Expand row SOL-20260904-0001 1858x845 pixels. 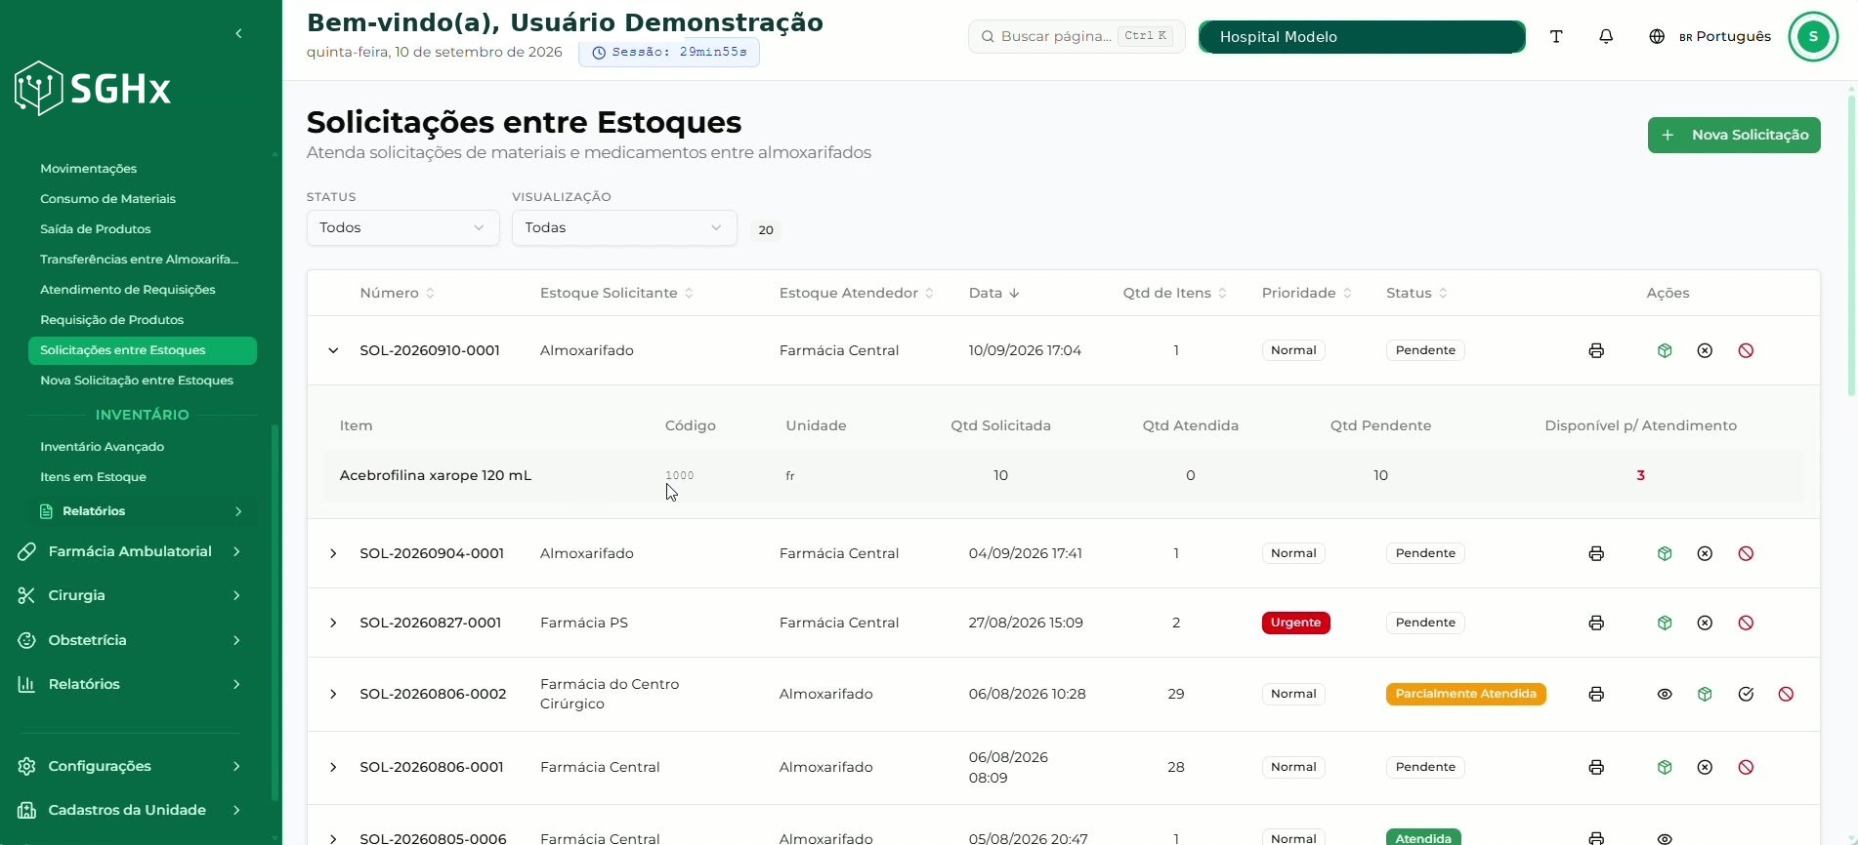(x=333, y=553)
